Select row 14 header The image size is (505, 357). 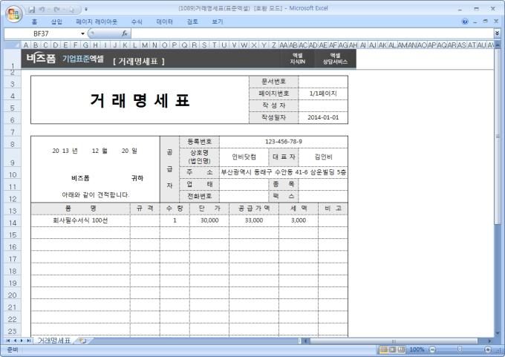12,223
